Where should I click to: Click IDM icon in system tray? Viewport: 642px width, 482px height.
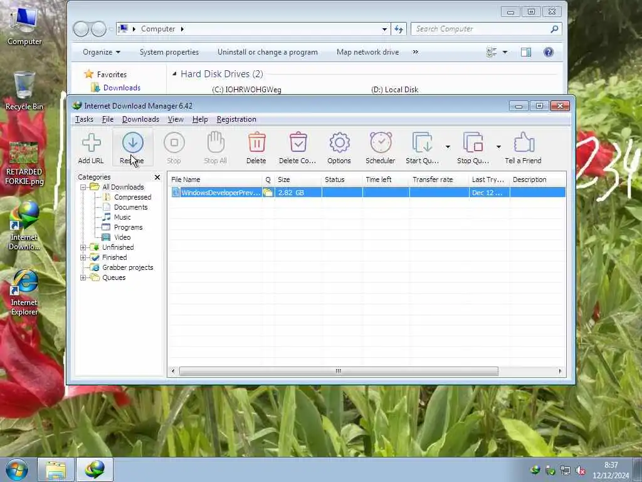tap(535, 470)
